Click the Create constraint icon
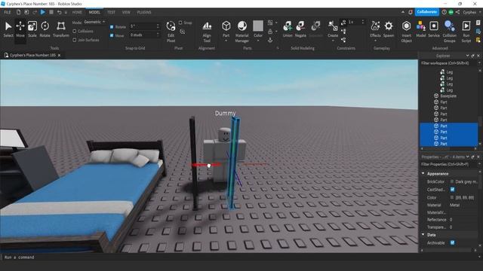This screenshot has width=483, height=271. click(x=333, y=26)
